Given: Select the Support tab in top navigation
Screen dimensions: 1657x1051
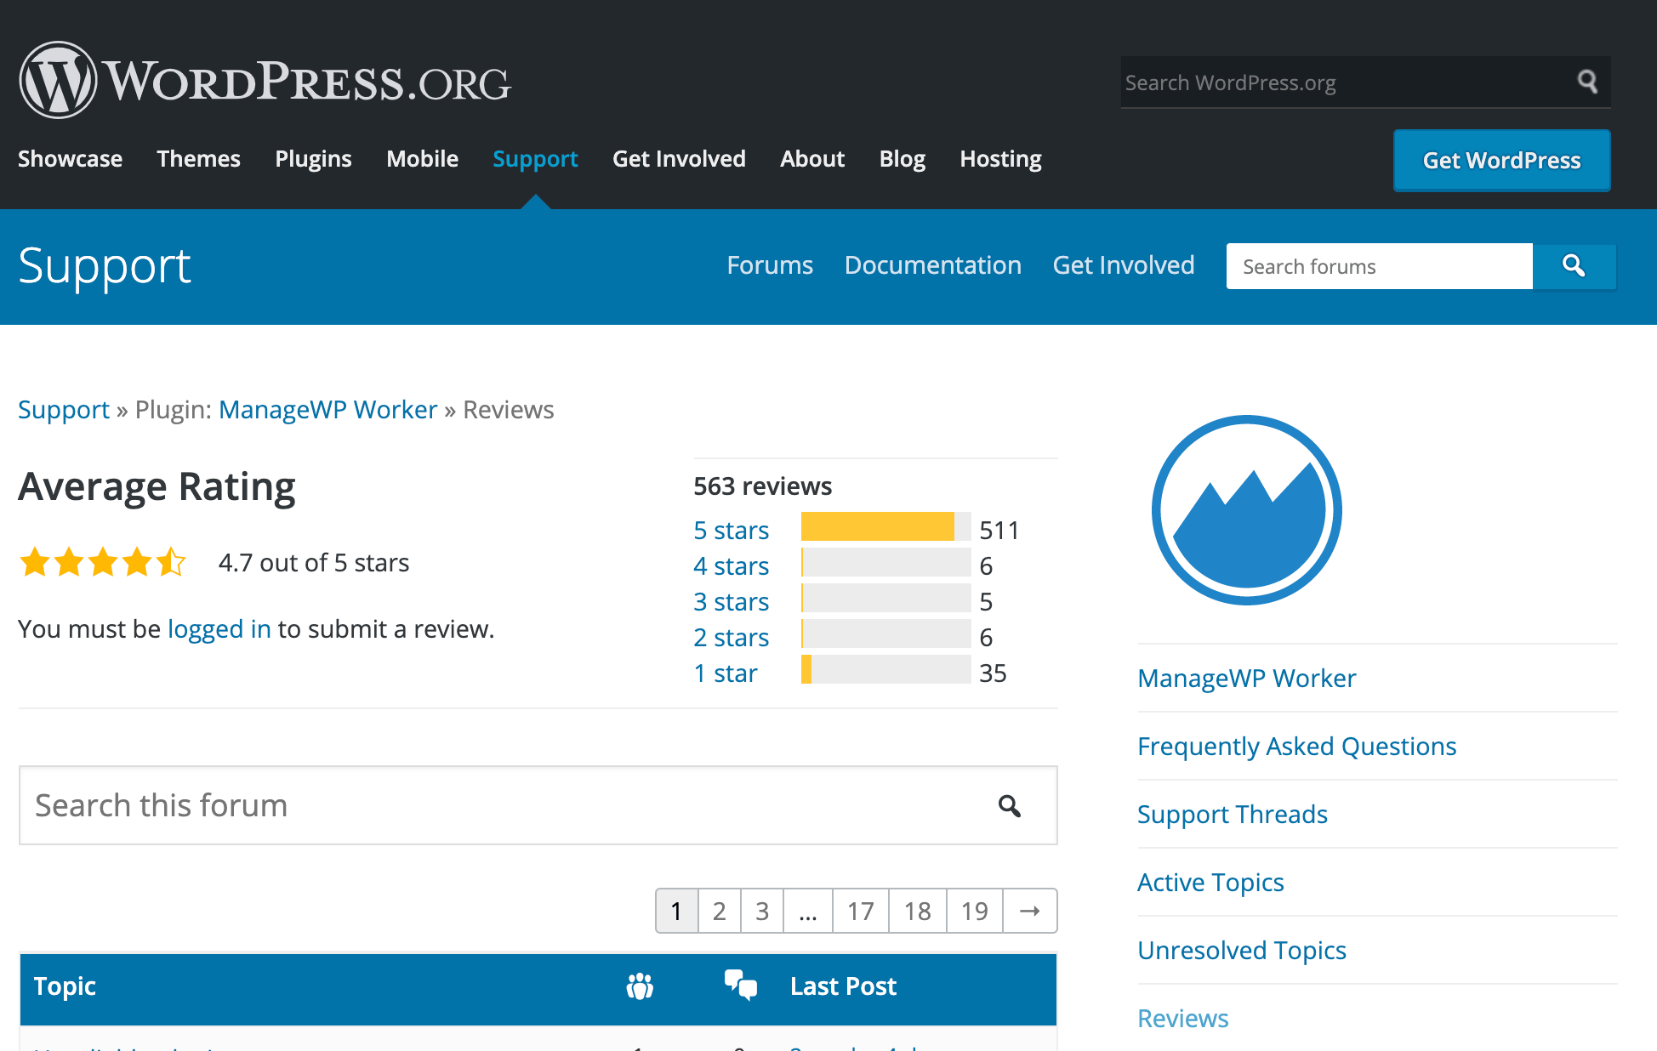Looking at the screenshot, I should point(535,159).
